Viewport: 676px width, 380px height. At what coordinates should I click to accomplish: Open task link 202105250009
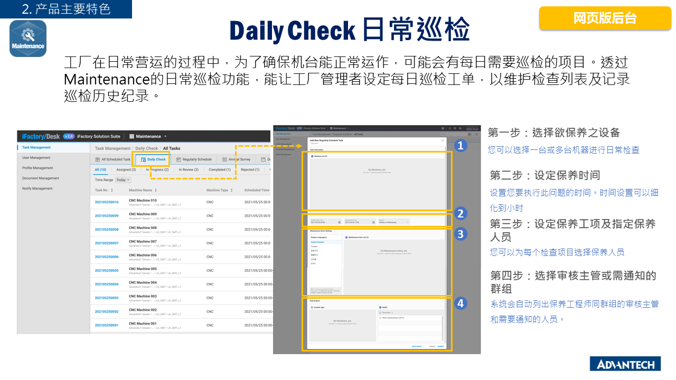[x=107, y=216]
